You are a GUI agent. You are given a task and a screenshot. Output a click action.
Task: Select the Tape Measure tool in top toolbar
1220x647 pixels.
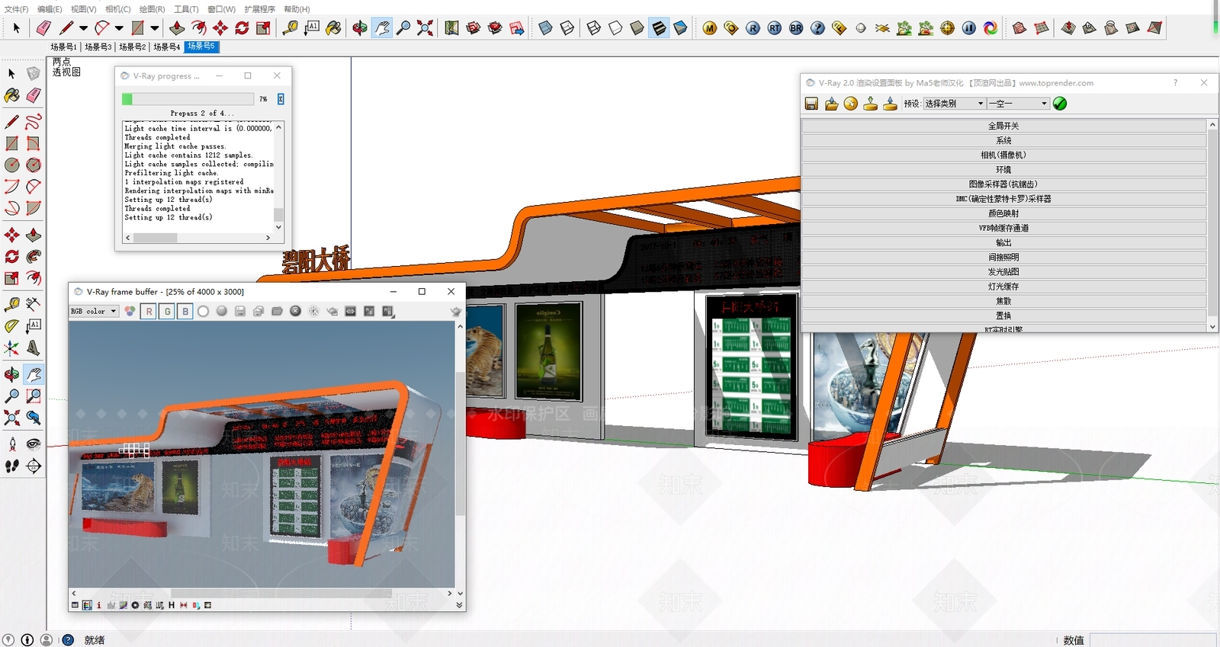tap(290, 28)
